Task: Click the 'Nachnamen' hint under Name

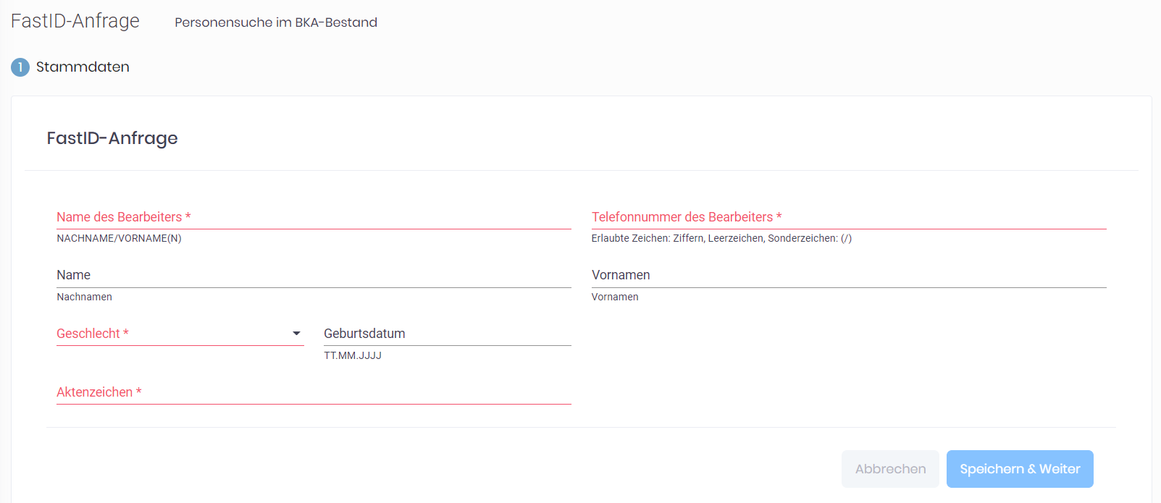Action: click(x=85, y=297)
